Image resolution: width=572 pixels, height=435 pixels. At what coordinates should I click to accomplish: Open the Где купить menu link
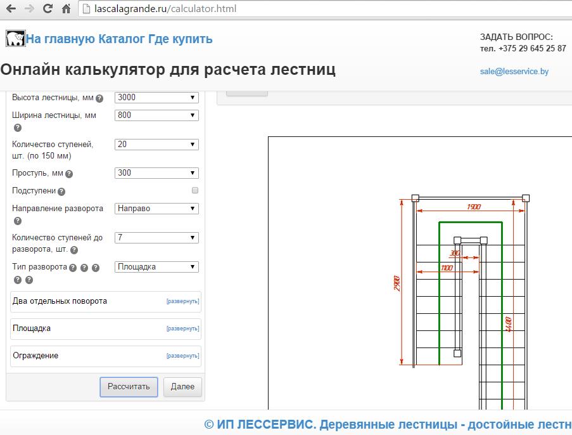point(180,39)
